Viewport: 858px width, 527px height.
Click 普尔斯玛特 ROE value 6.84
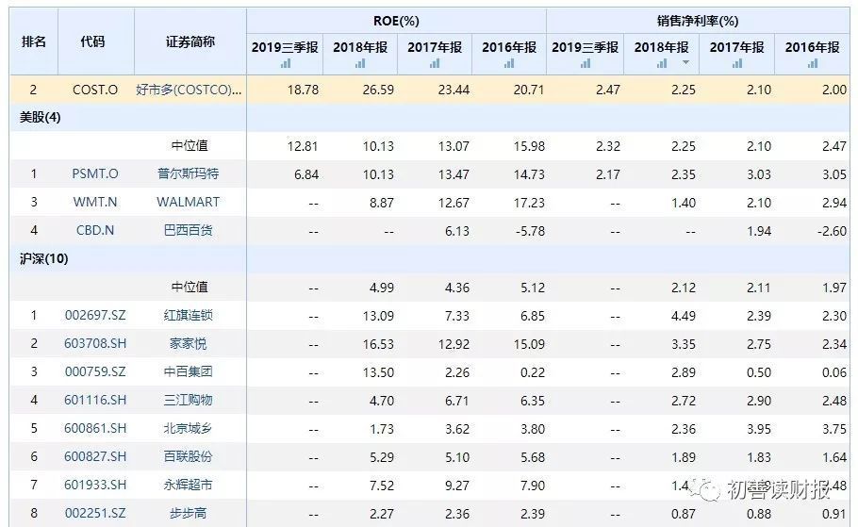pos(306,174)
